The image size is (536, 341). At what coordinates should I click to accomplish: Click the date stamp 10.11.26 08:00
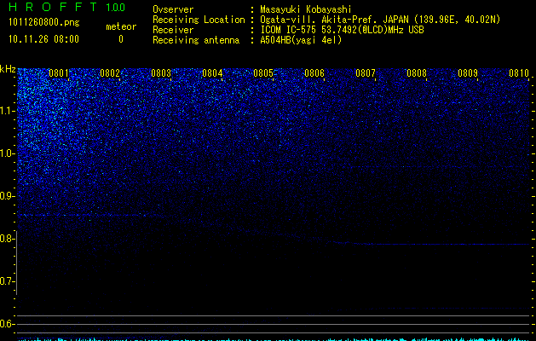[x=43, y=39]
